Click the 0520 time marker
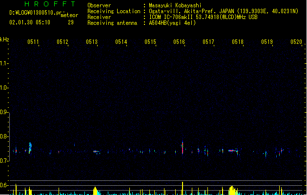This screenshot has width=307, height=195. click(x=296, y=42)
